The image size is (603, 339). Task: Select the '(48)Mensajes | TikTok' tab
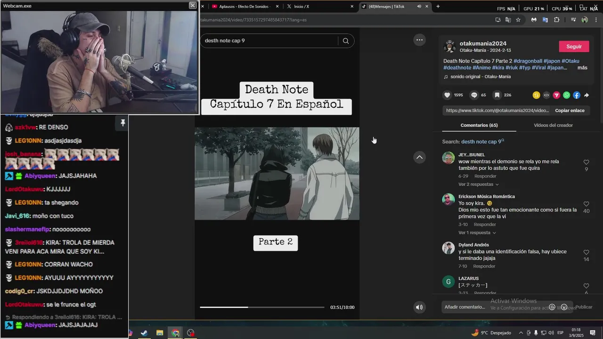(x=395, y=7)
